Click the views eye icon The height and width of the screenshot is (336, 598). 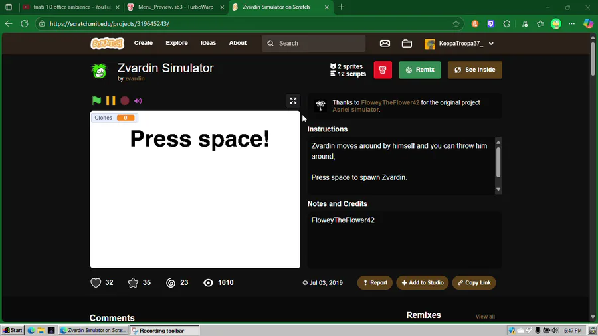[x=208, y=282]
